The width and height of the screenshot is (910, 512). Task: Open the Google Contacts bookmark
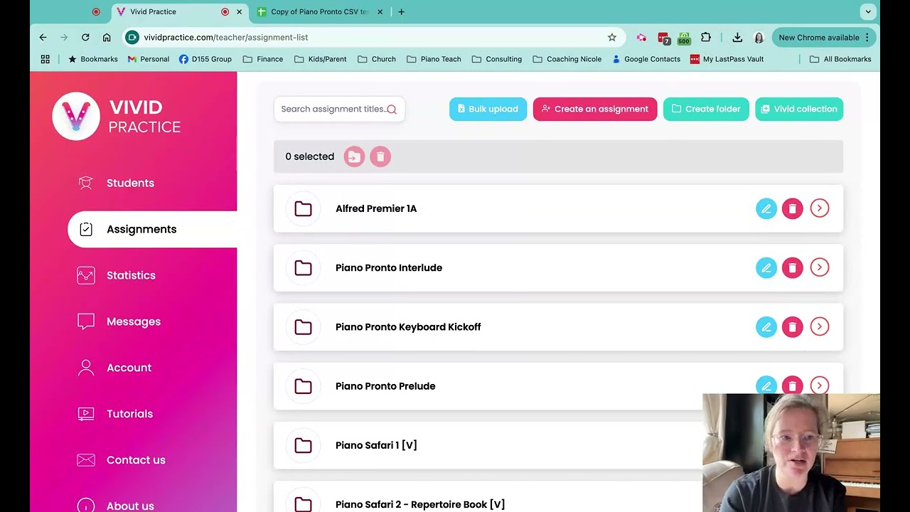pos(646,59)
